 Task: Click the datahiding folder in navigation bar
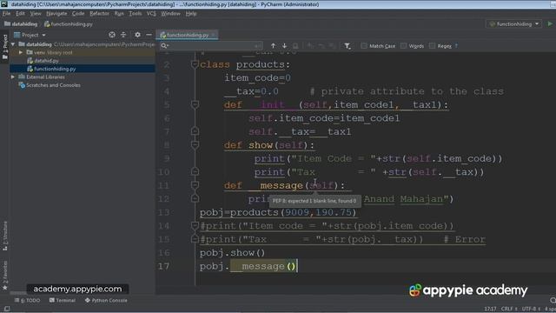pyautogui.click(x=21, y=24)
